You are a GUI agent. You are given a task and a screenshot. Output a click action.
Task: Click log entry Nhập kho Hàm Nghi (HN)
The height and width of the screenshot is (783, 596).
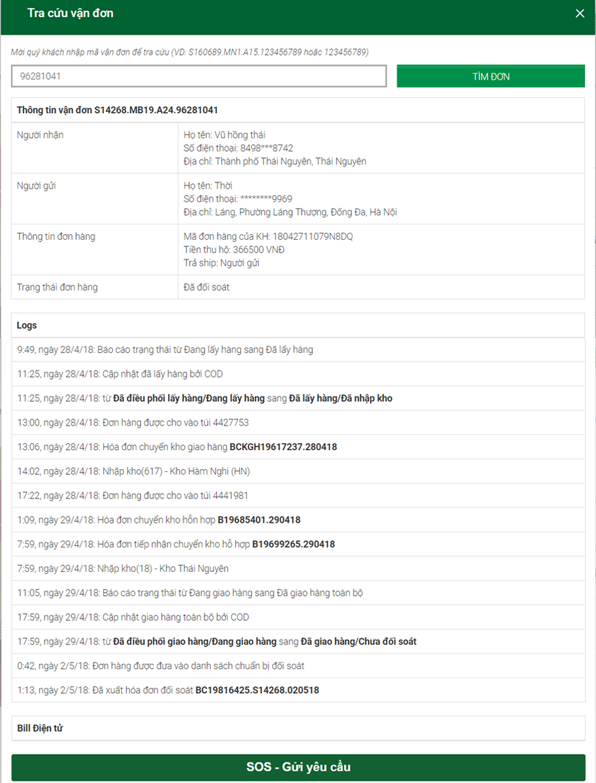pos(298,471)
